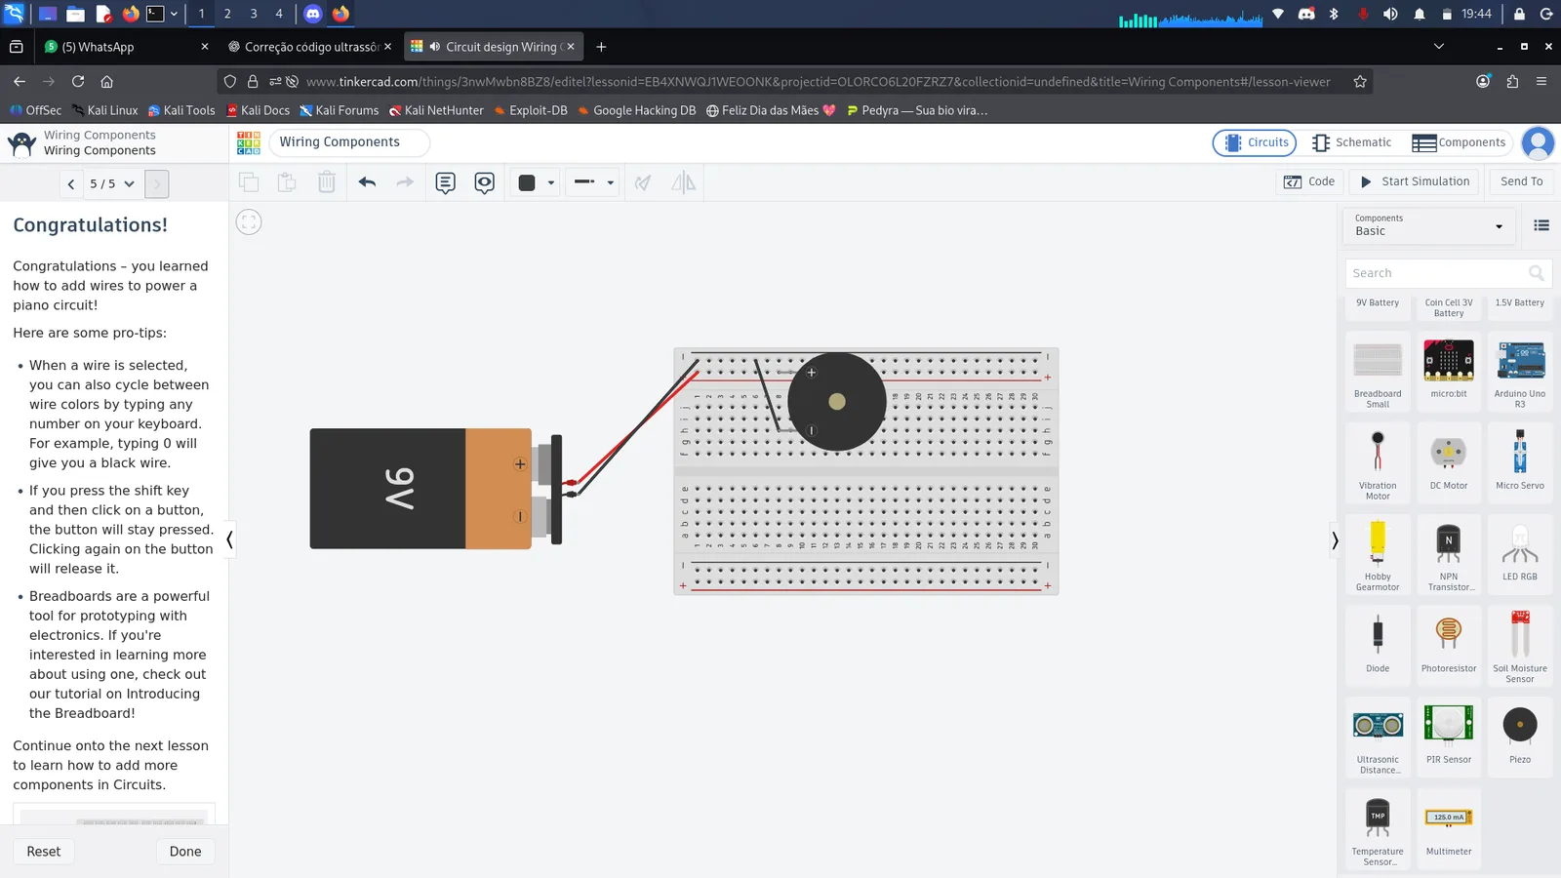Open the Components Basic dropdown
Viewport: 1561px width, 878px height.
[x=1429, y=225]
